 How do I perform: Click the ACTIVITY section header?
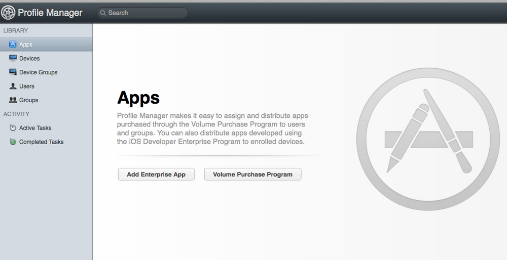click(16, 114)
